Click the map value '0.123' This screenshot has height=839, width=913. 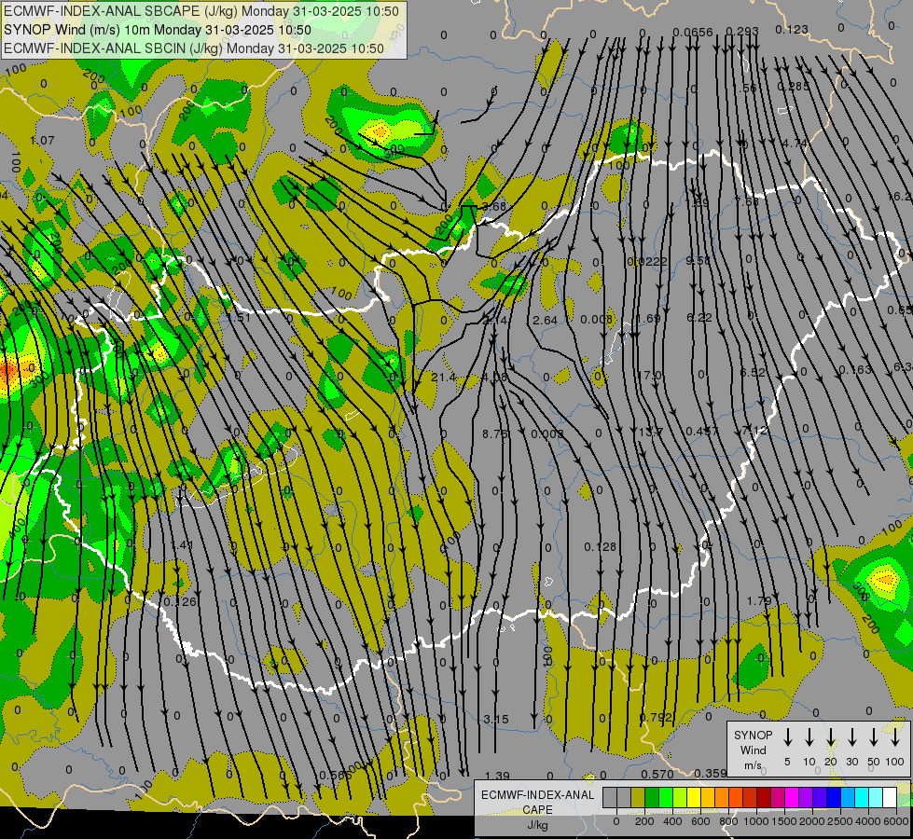click(792, 30)
